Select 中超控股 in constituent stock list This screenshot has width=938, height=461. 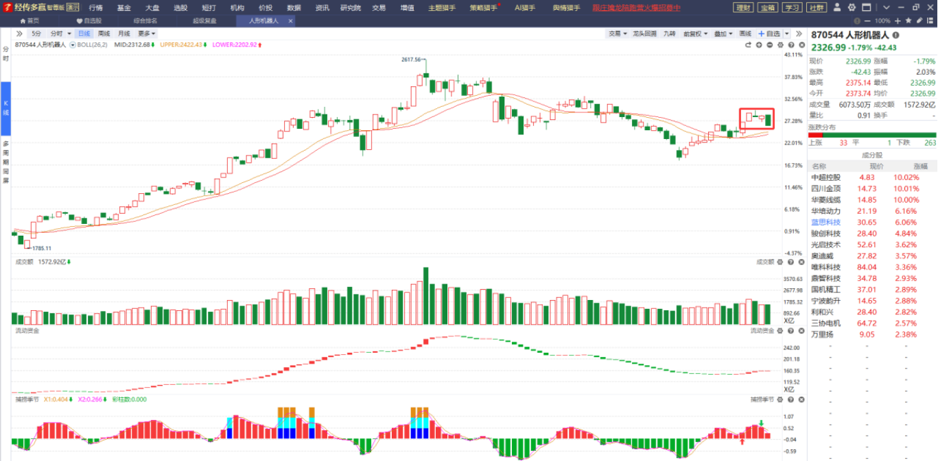[x=825, y=177]
